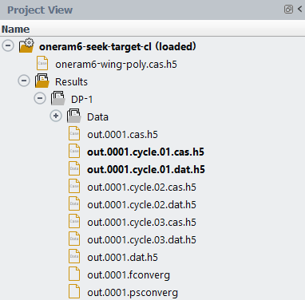Click the Data folder icon

[74, 116]
